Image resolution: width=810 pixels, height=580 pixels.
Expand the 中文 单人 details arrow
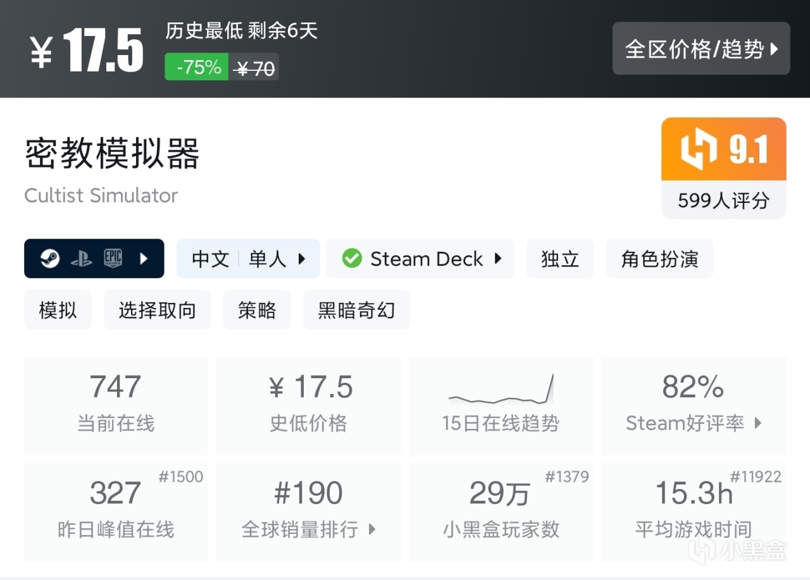pos(302,258)
